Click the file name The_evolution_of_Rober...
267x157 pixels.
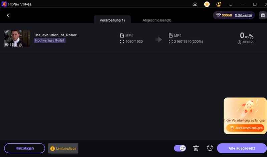[x=57, y=35]
